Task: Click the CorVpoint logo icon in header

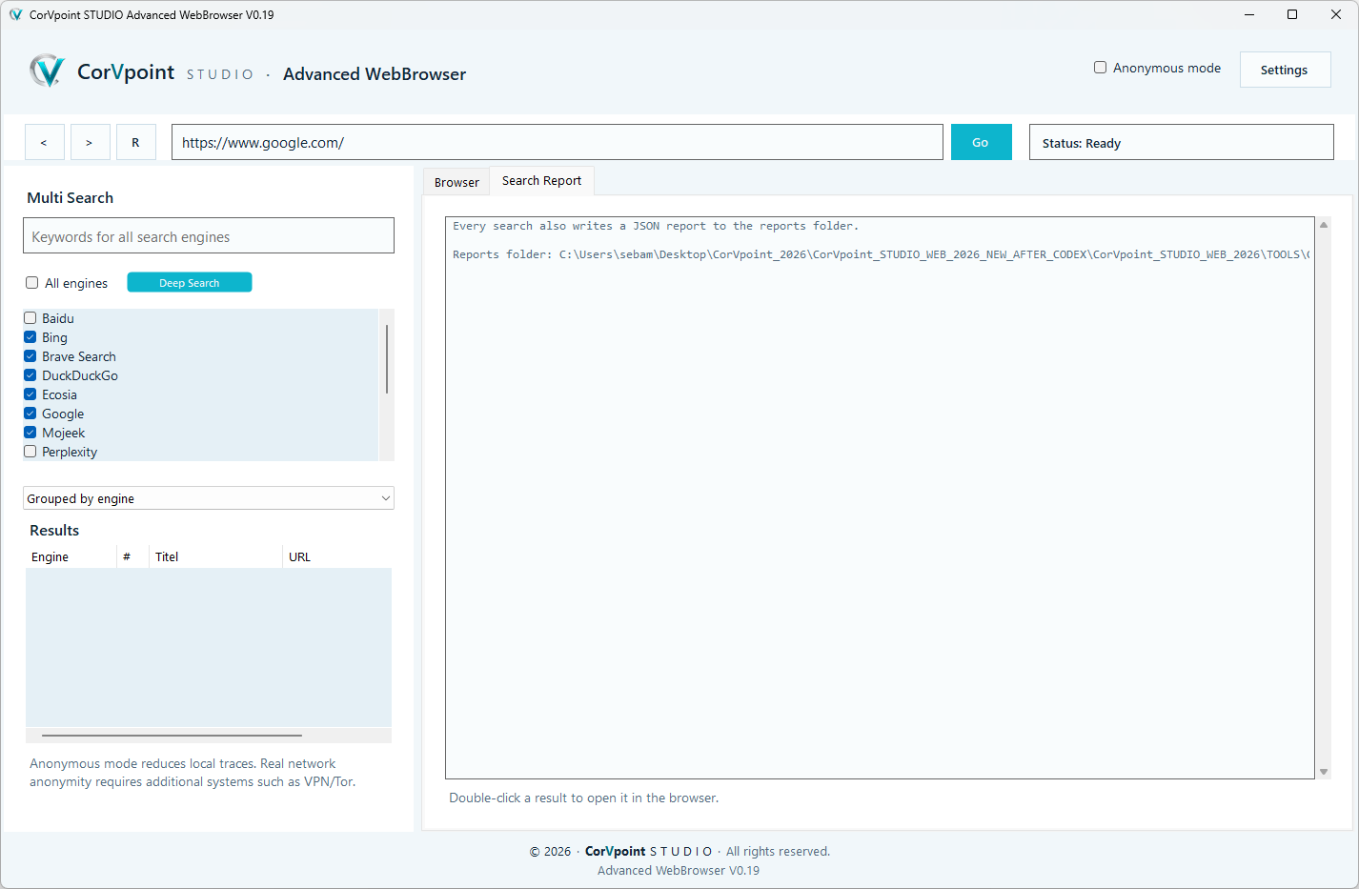Action: pos(47,71)
